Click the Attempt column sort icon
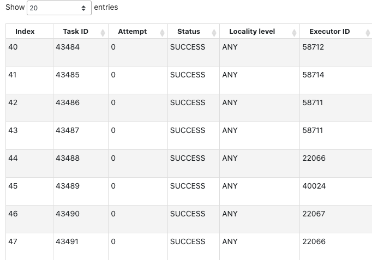The width and height of the screenshot is (372, 260). pos(162,33)
